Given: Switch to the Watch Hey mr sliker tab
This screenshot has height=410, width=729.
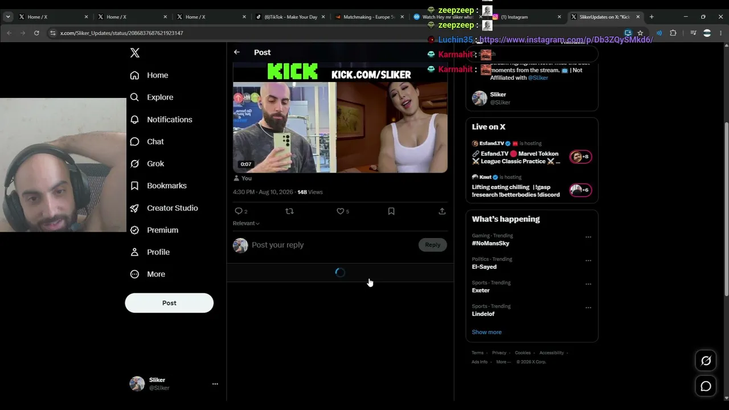Looking at the screenshot, I should (x=447, y=17).
